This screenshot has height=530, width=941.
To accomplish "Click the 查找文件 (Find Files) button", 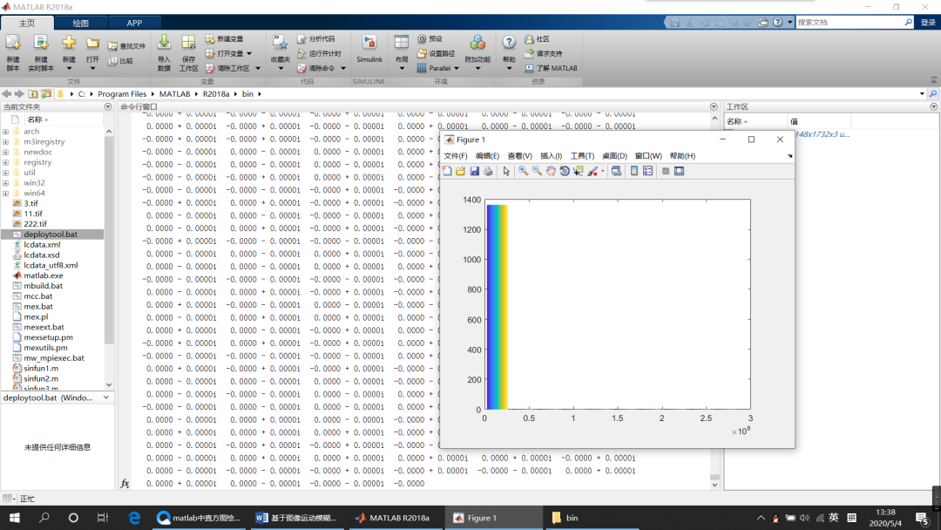I will (126, 45).
